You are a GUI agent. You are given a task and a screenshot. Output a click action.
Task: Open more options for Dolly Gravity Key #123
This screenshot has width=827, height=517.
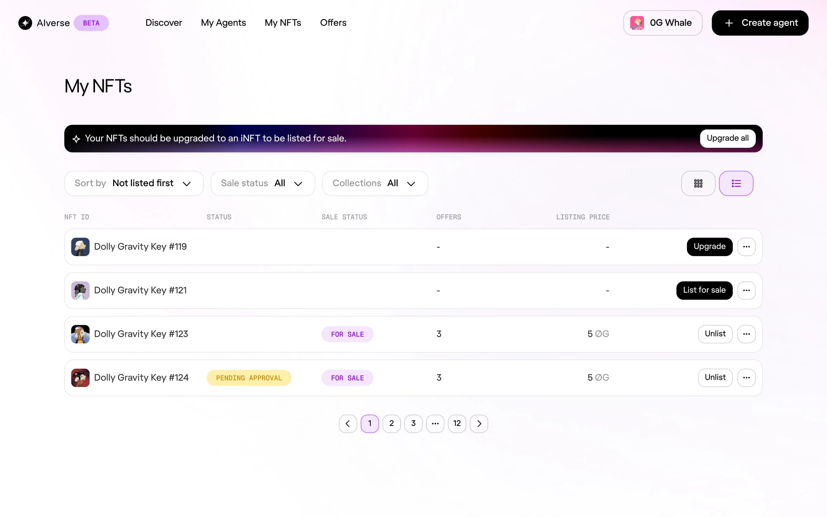747,334
